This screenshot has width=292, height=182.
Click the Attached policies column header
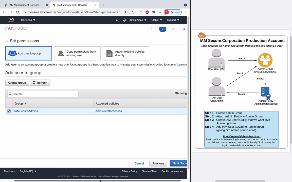[x=107, y=104]
